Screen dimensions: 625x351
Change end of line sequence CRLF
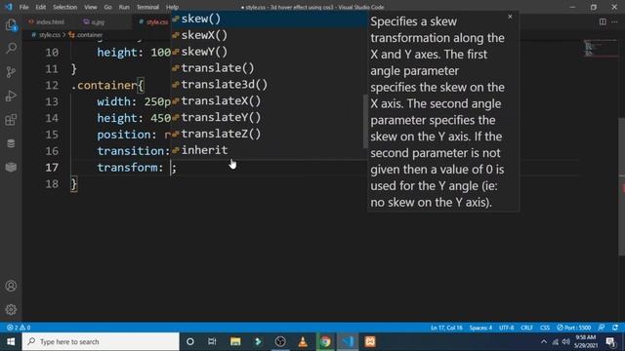(526, 328)
